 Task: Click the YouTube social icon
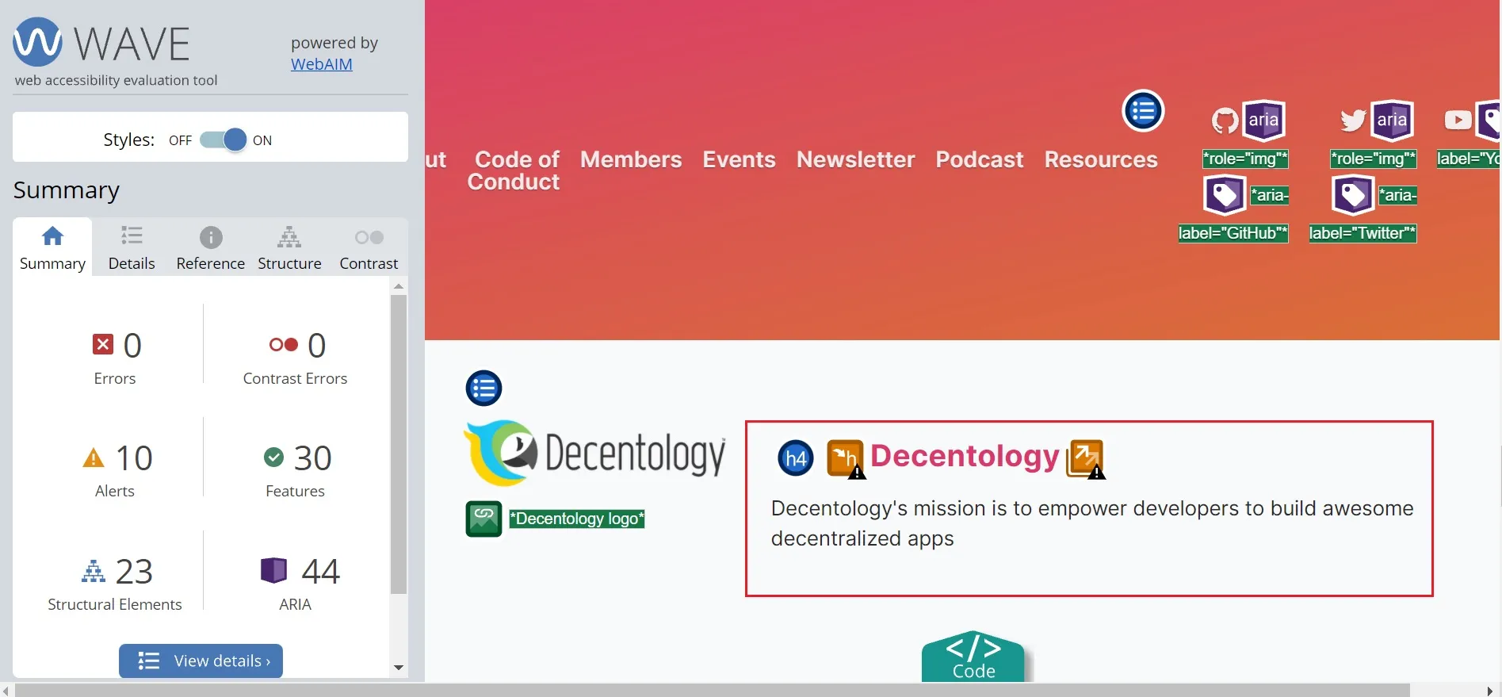pos(1458,121)
